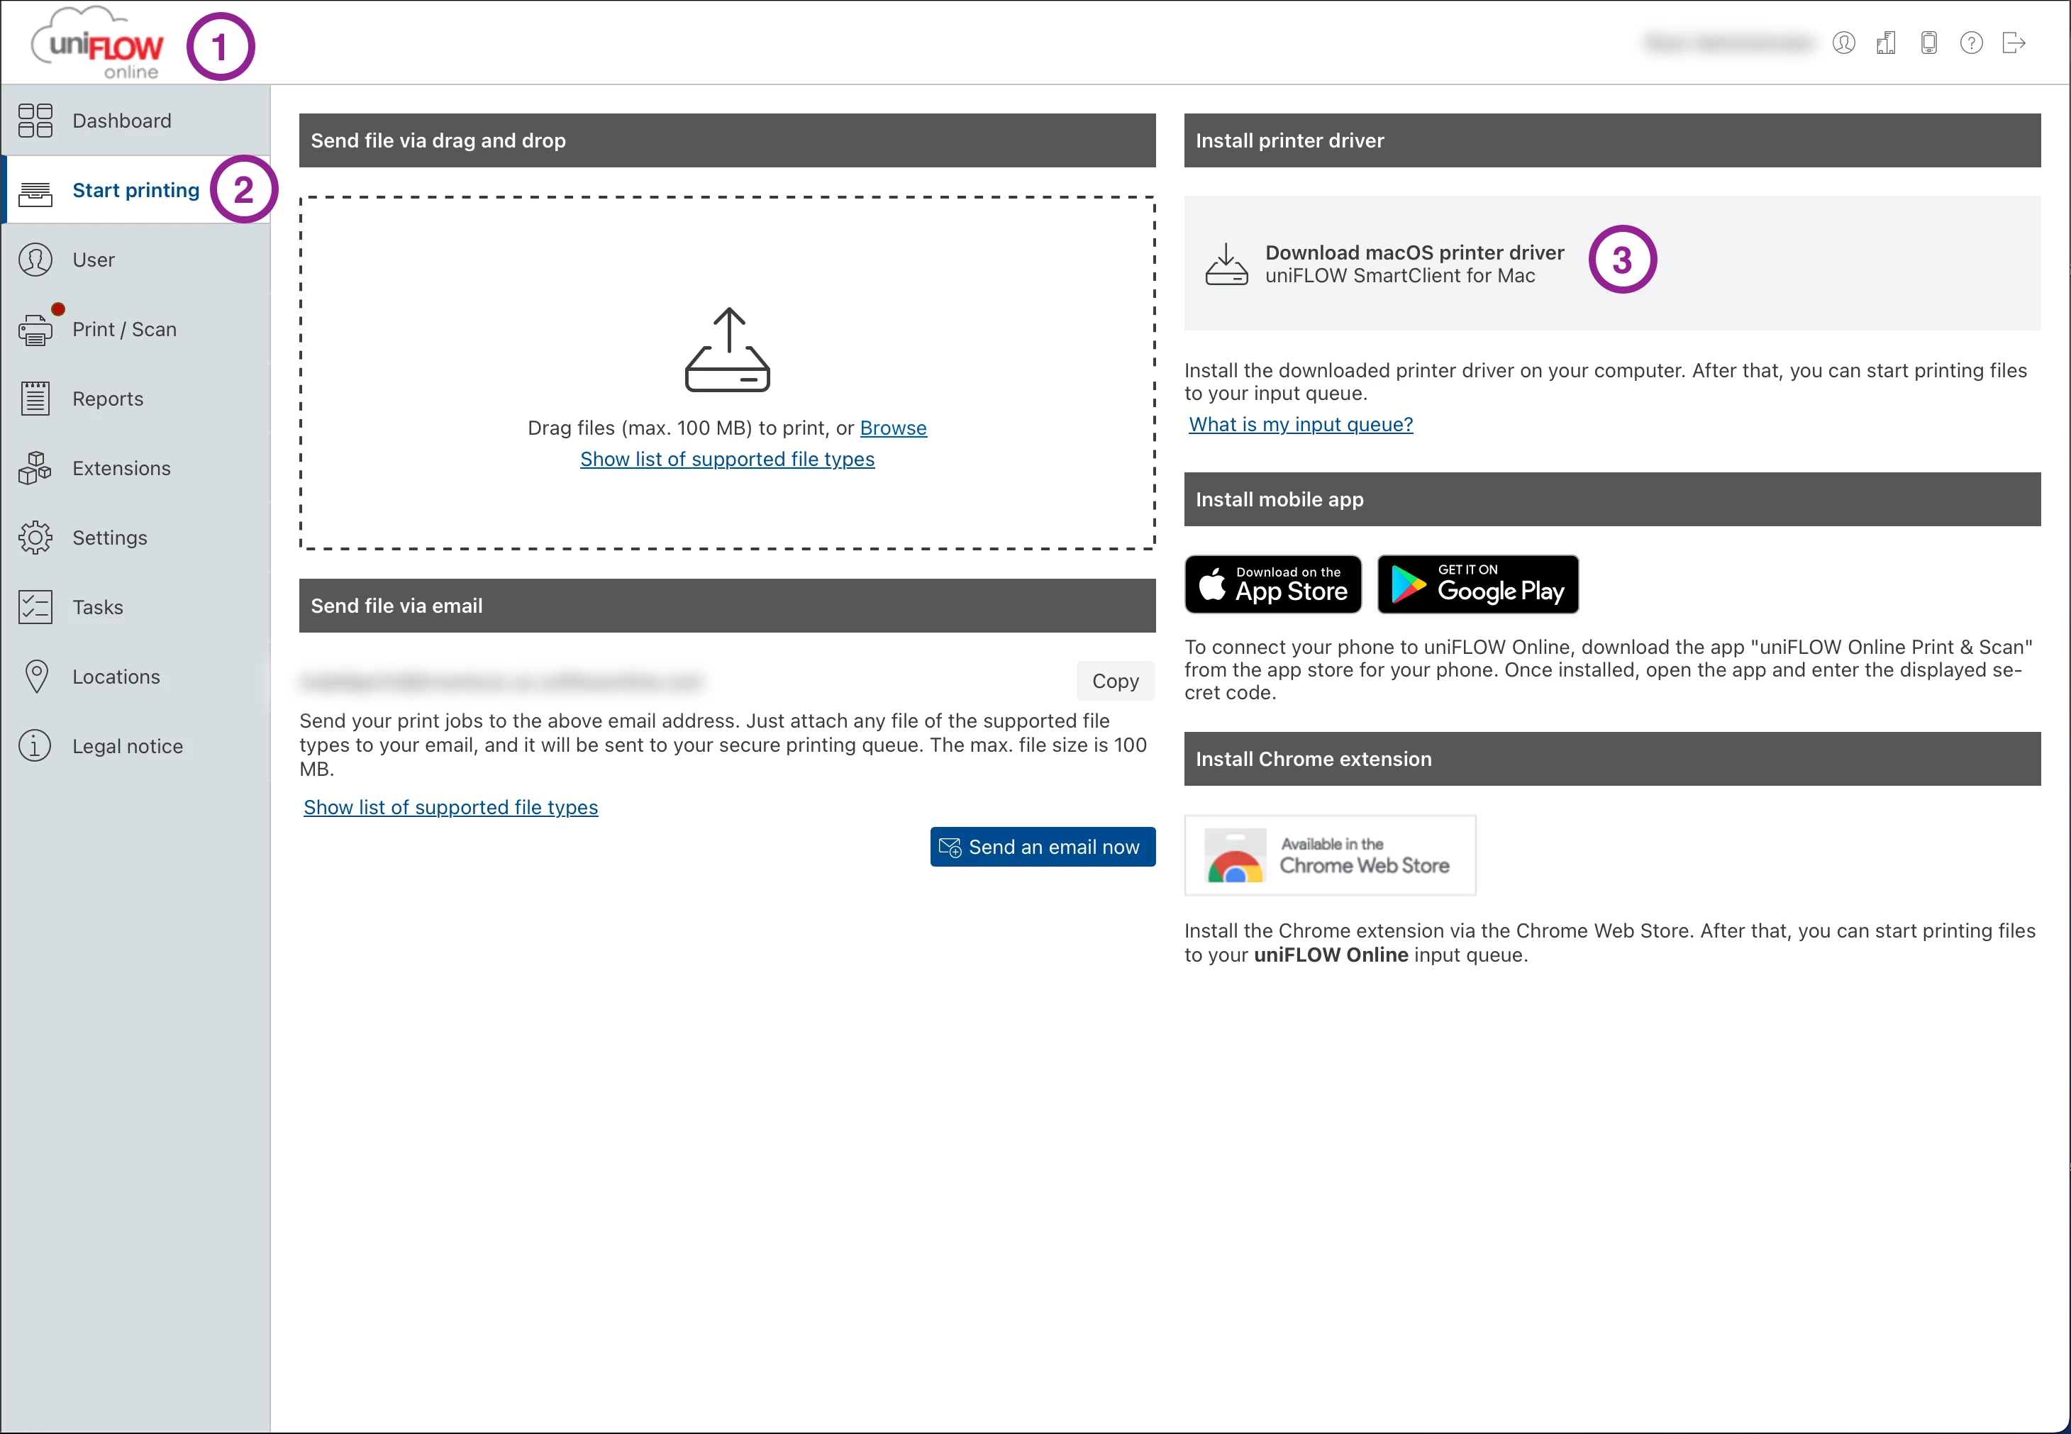The width and height of the screenshot is (2071, 1434).
Task: Click the download driver icon
Action: pos(1226,264)
